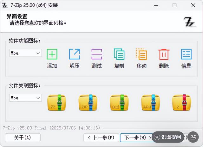
Task: Click the 界面设置 heading
Action: (17, 17)
